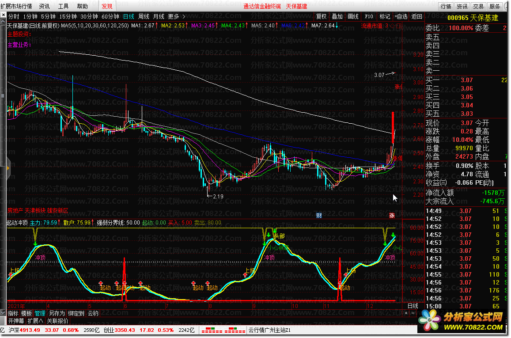Click the 日线 label beside the time axis
The width and height of the screenshot is (511, 338).
pos(413,306)
